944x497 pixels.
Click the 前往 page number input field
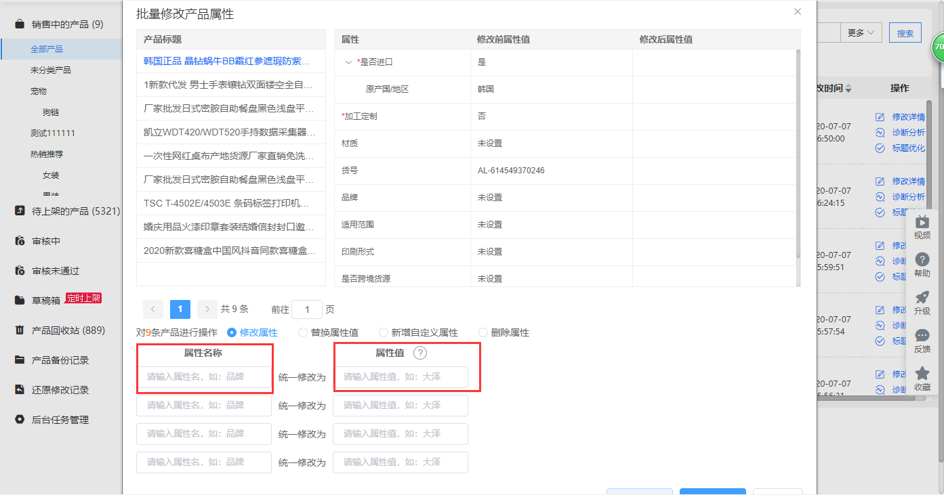pos(307,309)
